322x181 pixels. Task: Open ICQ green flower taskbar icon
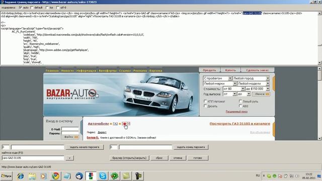pyautogui.click(x=114, y=176)
